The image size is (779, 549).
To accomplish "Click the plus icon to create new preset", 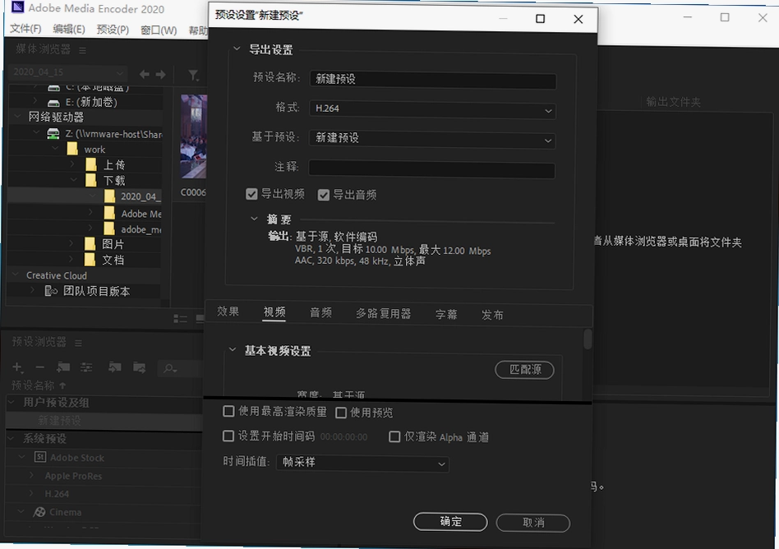I will click(17, 367).
